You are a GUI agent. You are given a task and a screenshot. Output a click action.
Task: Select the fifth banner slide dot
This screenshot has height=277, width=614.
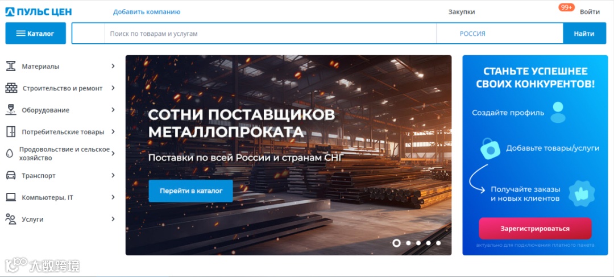[x=438, y=243]
